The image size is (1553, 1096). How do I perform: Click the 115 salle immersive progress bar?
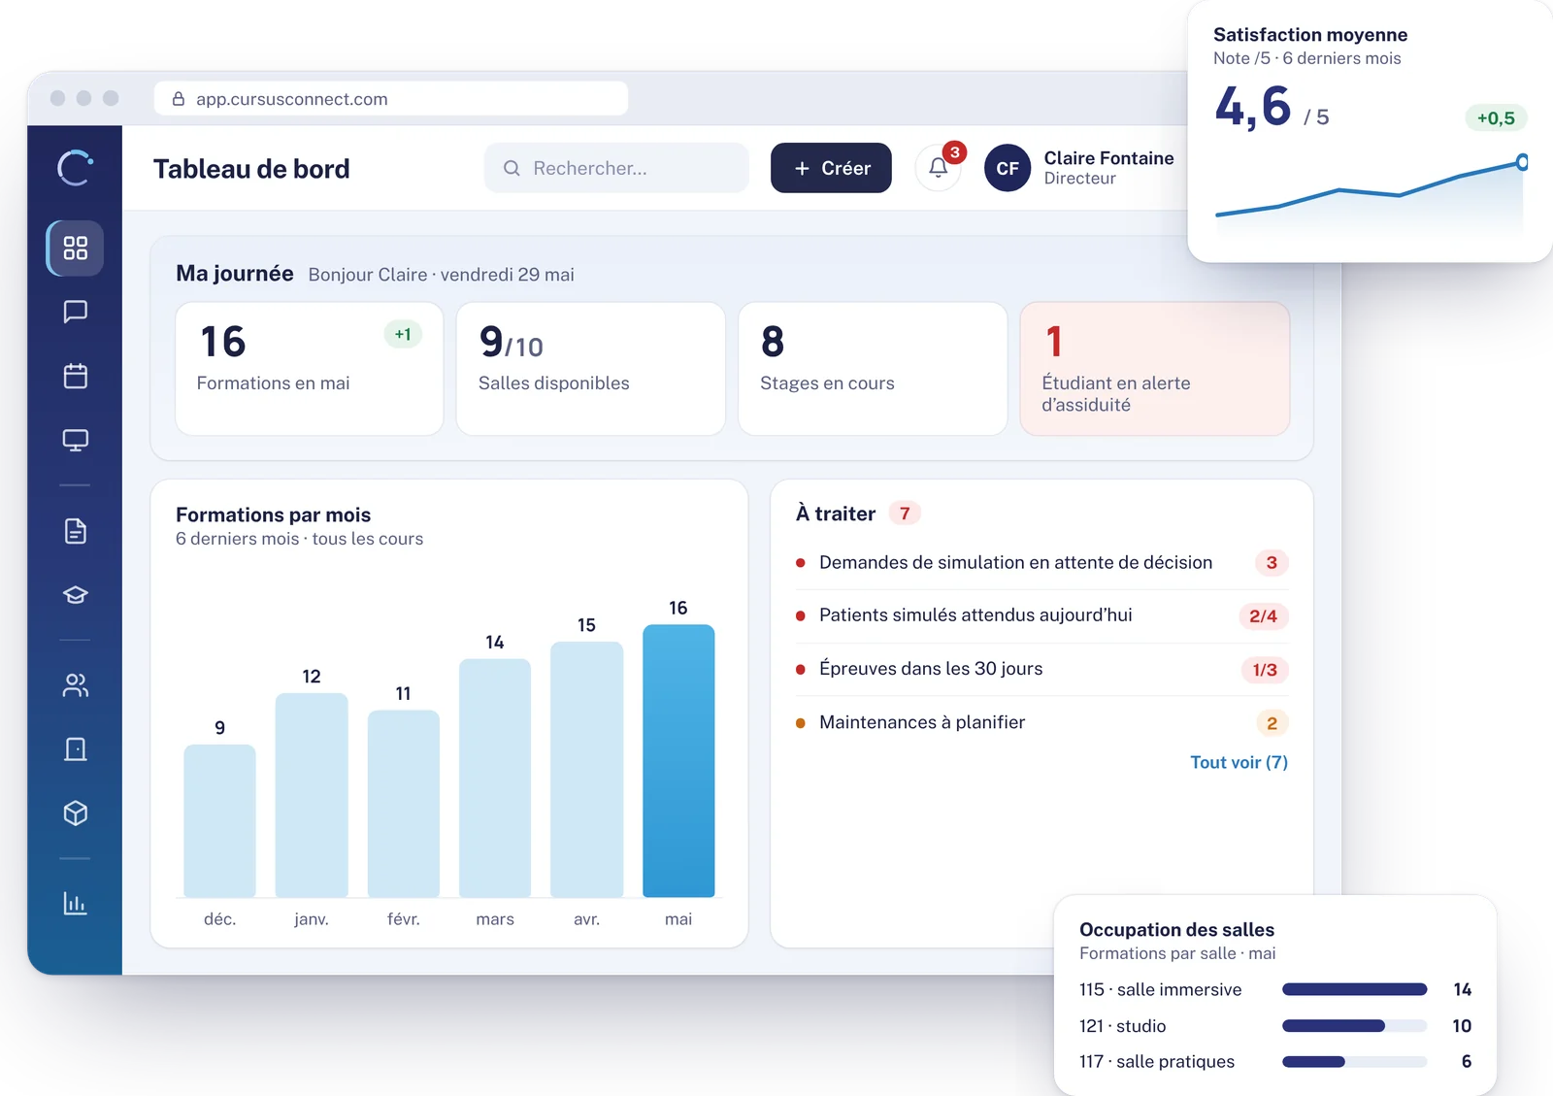[x=1354, y=989]
